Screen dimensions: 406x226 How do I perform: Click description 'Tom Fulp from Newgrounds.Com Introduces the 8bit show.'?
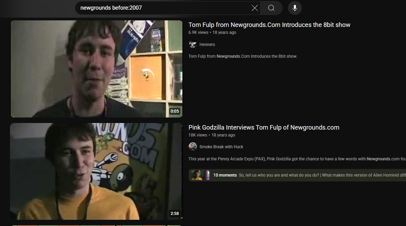click(x=243, y=56)
